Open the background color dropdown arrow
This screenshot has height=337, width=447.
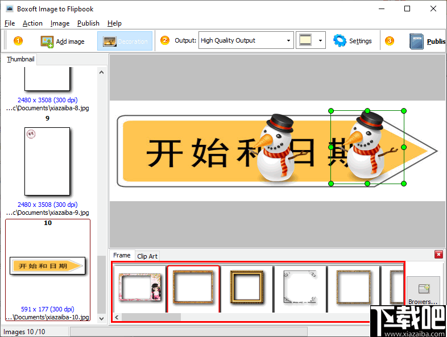click(320, 40)
